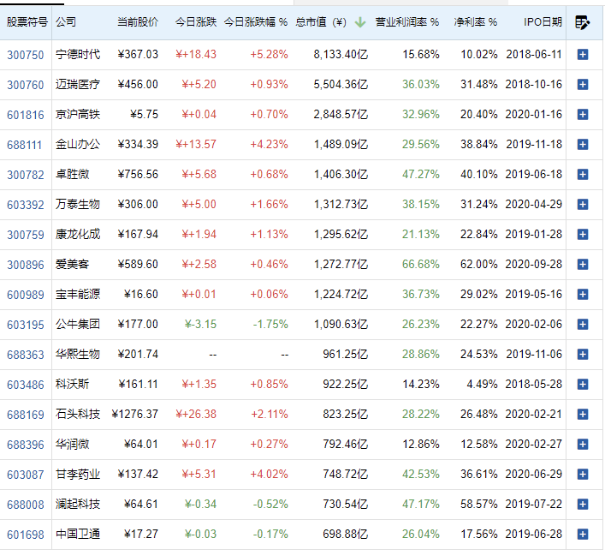Open stock symbol 603087 link
This screenshot has width=605, height=550.
(26, 475)
